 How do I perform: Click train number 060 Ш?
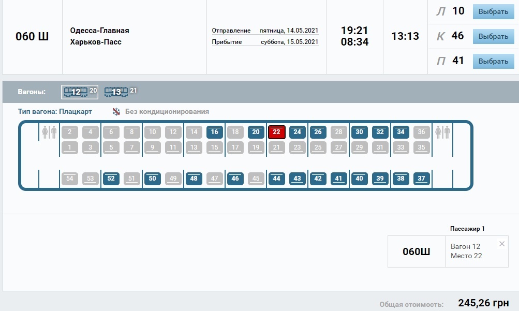[x=32, y=37]
